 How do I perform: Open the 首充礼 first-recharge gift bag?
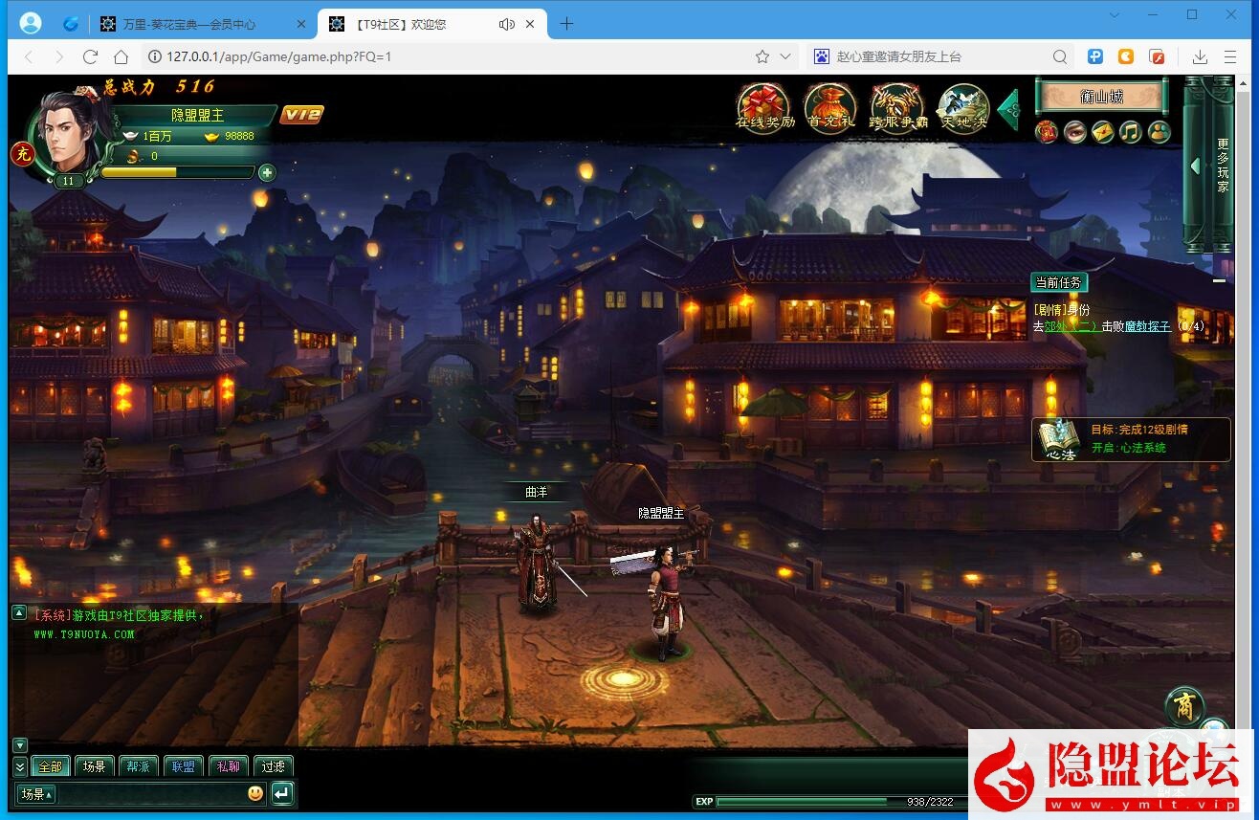click(x=828, y=107)
